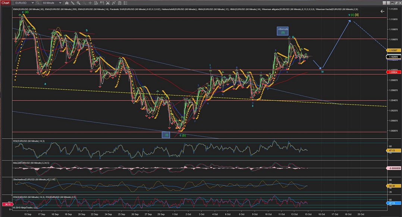The height and width of the screenshot is (217, 402).
Task: Click the current price 1.10260 marker
Action: click(x=393, y=57)
